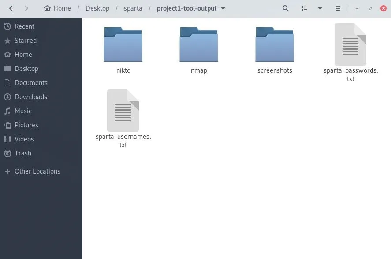
Task: Open Recent in the sidebar
Action: (x=41, y=26)
